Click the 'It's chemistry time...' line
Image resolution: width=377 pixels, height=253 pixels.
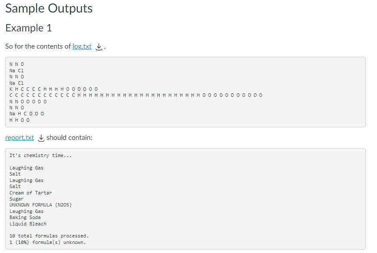click(x=40, y=155)
